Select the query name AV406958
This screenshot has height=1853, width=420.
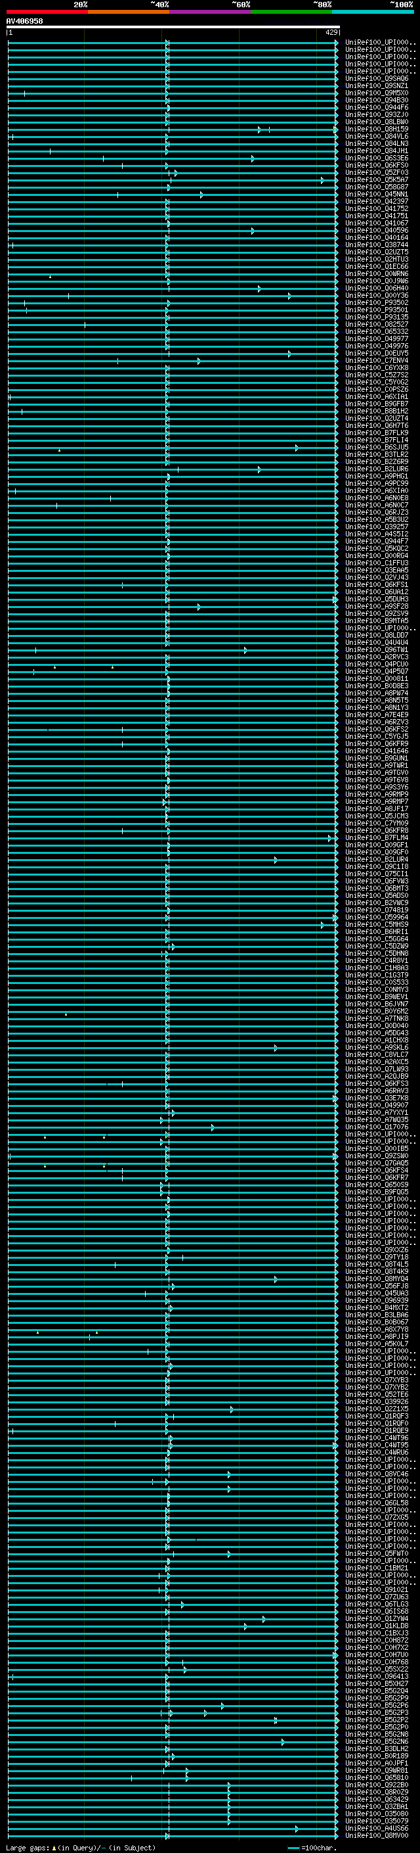(x=24, y=21)
